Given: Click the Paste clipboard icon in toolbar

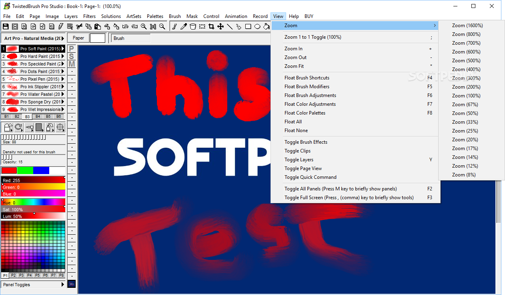Looking at the screenshot, I should pyautogui.click(x=98, y=27).
